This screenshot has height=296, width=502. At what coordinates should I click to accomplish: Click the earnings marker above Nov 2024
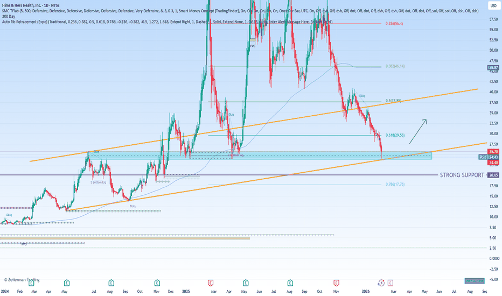pos(157,283)
